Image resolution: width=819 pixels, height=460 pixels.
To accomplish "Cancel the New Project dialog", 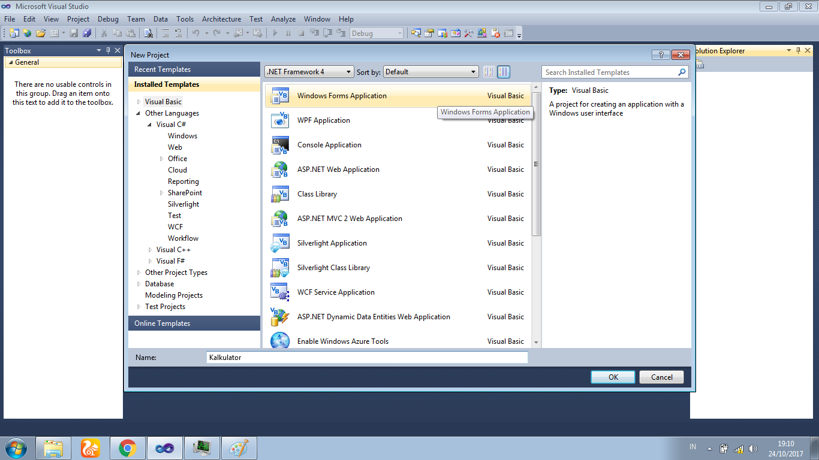I will [x=662, y=377].
